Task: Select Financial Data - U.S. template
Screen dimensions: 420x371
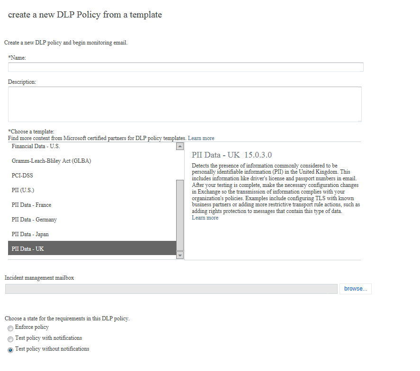Action: tap(36, 147)
